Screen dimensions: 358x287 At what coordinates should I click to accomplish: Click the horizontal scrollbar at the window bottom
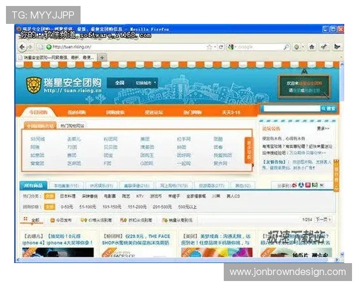177,259
